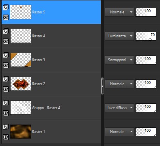Image resolution: width=160 pixels, height=146 pixels.
Task: Hide the Gruppo - Raster 4 layer
Action: 6,113
